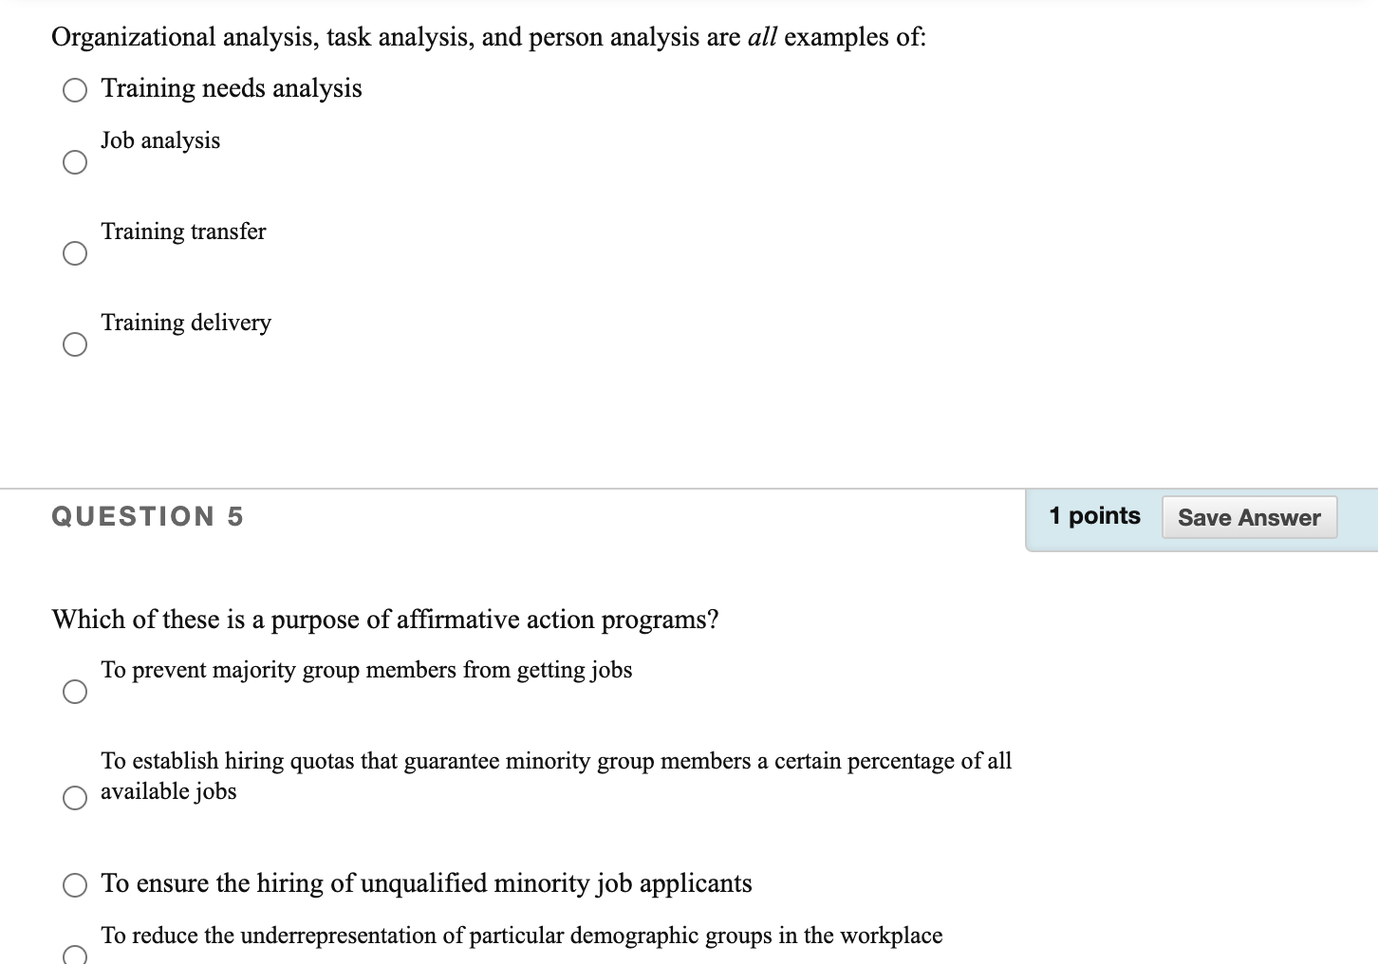Click the Save Answer button

coord(1249,517)
